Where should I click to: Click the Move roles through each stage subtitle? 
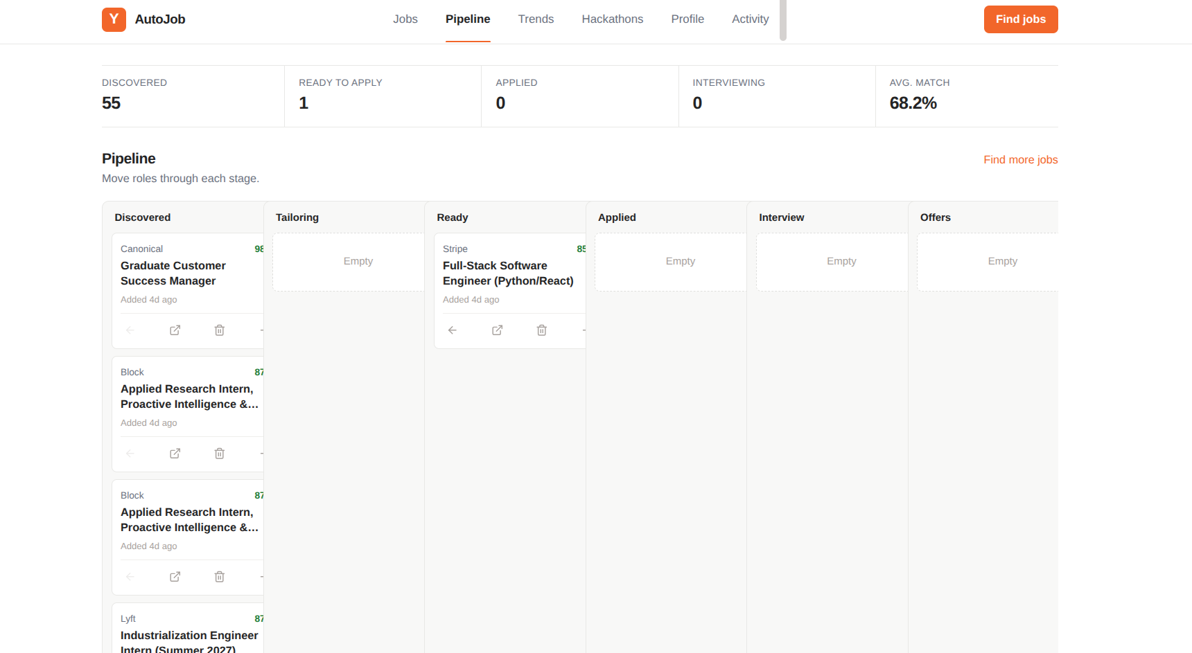[x=180, y=179]
